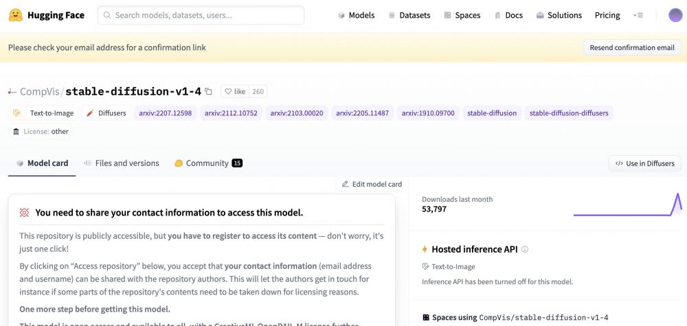Open Solutions from the top navigation
This screenshot has width=687, height=326.
point(559,15)
